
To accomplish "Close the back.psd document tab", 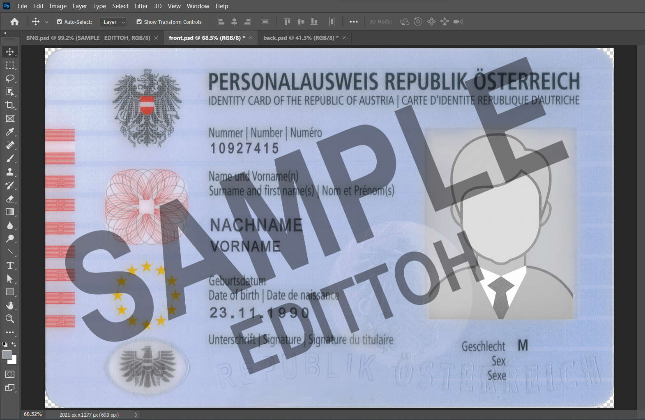I will [x=344, y=38].
